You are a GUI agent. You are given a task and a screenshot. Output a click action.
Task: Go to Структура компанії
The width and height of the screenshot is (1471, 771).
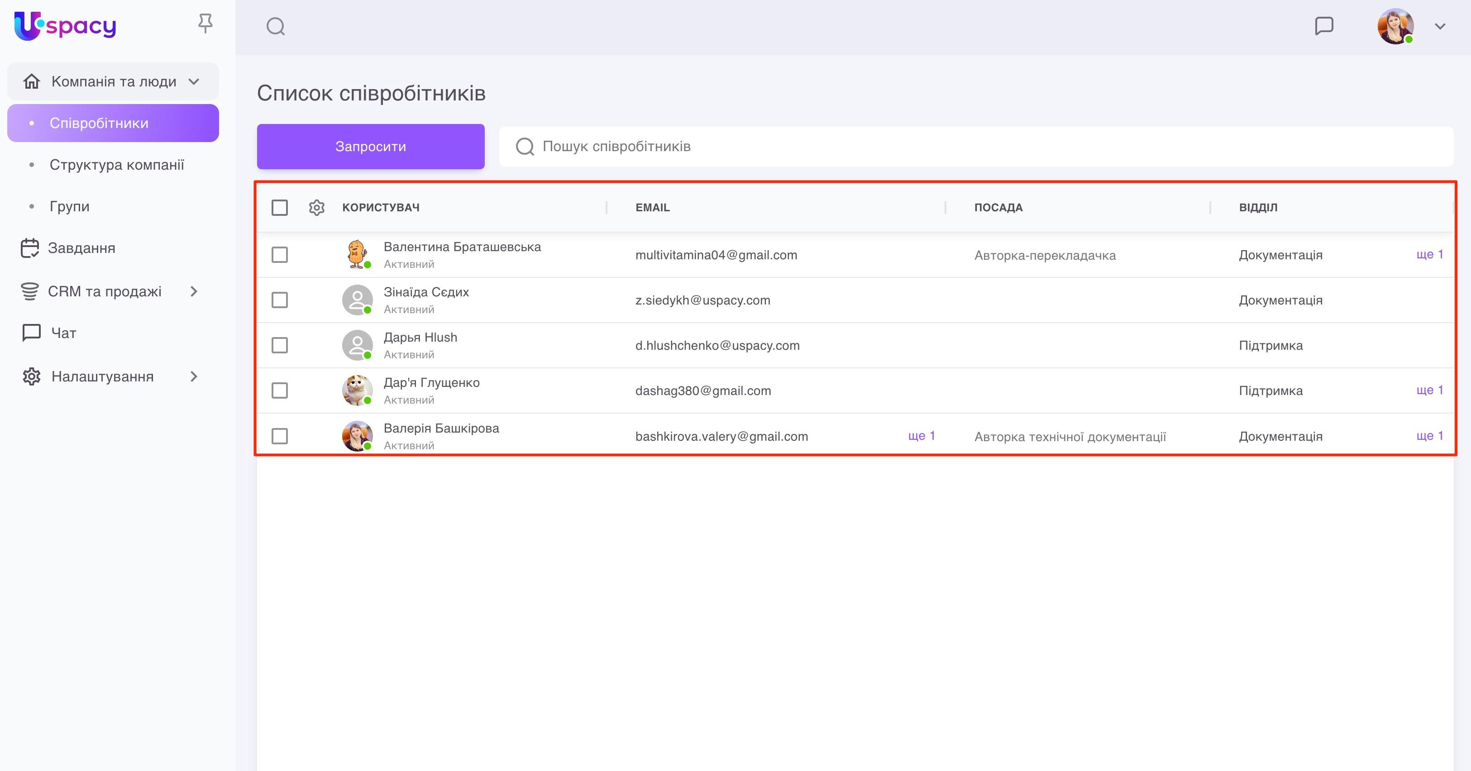(x=116, y=165)
